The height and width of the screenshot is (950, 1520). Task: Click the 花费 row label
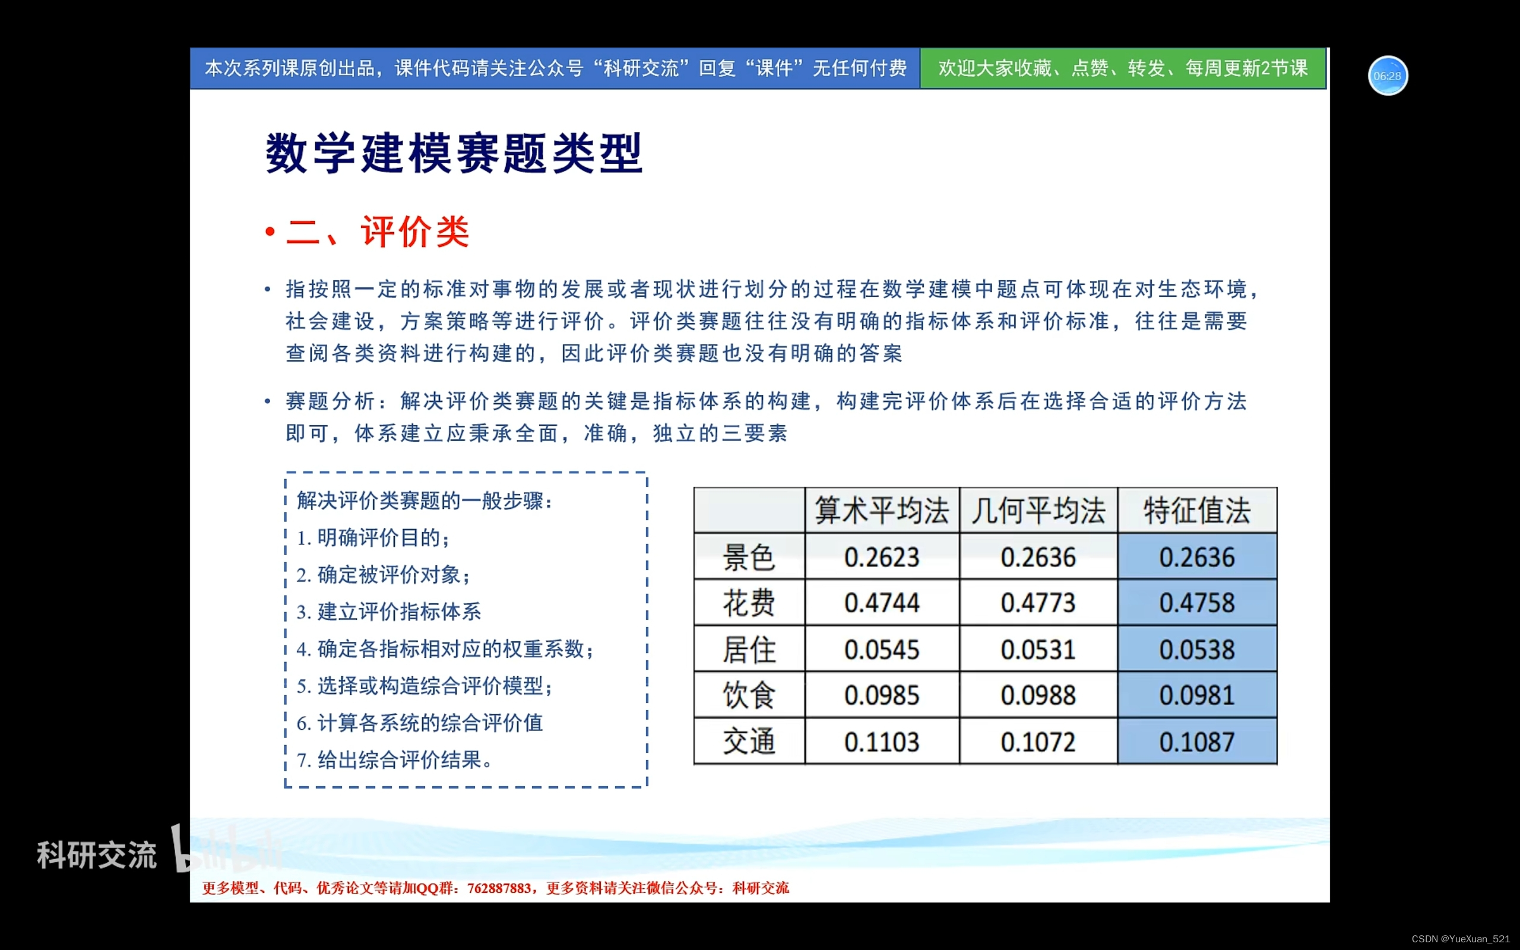[749, 603]
